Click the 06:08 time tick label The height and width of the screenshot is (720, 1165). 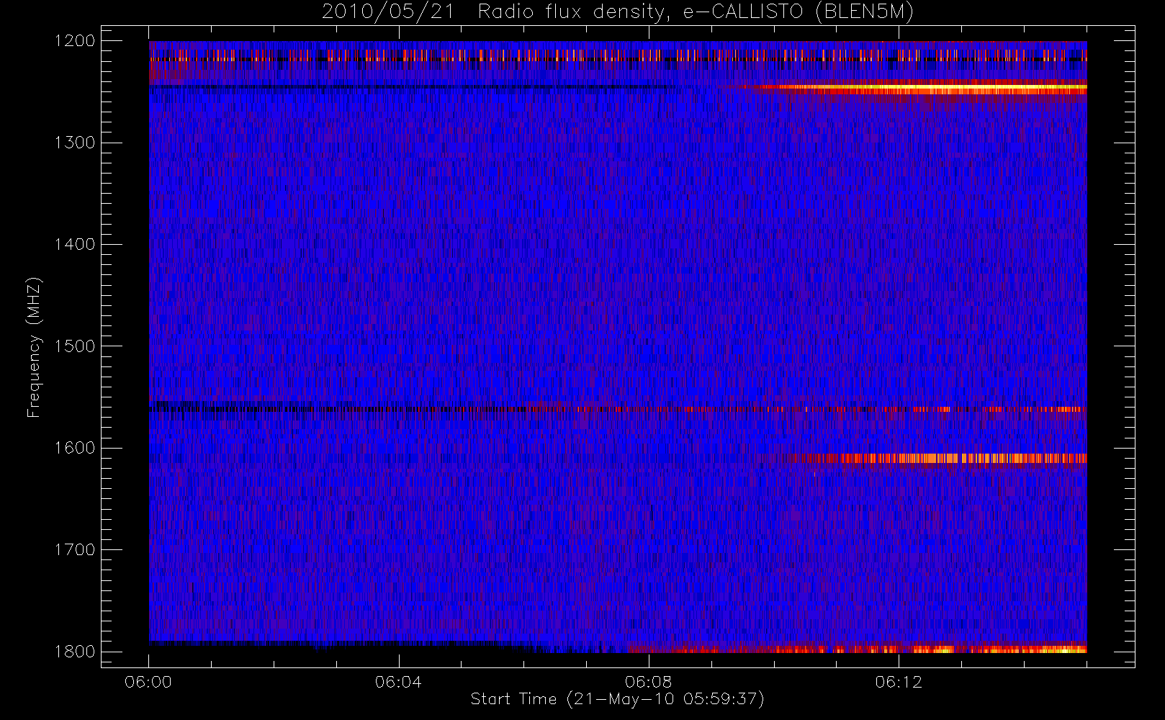648,682
